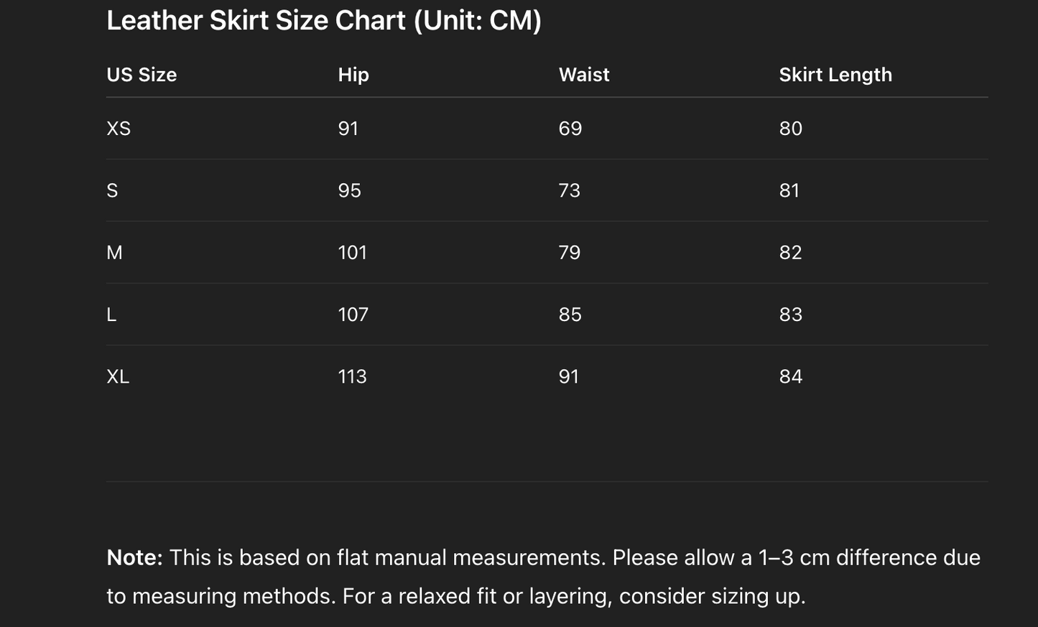Click the waist value 73
The image size is (1038, 627).
pos(570,190)
